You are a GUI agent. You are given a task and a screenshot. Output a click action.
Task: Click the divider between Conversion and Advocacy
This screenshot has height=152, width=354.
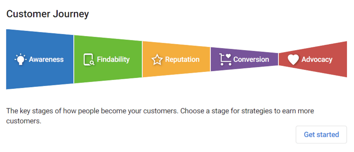pyautogui.click(x=278, y=59)
